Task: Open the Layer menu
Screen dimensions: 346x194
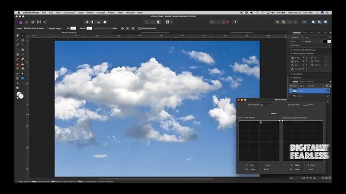Action: [81, 13]
